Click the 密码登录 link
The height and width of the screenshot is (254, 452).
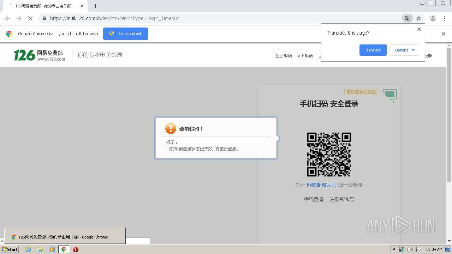pos(314,199)
